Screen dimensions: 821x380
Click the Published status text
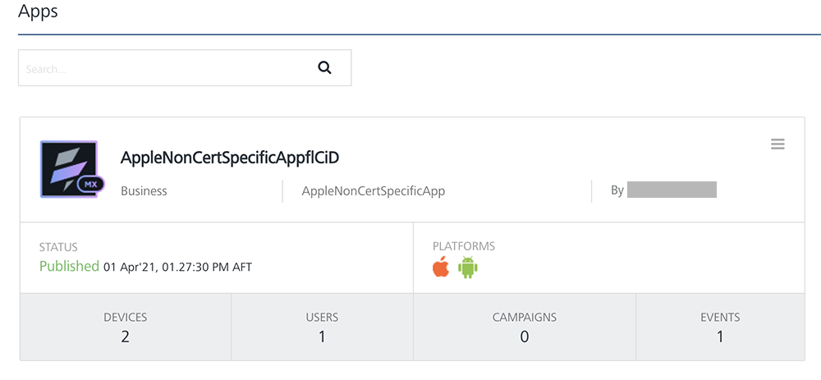[69, 266]
